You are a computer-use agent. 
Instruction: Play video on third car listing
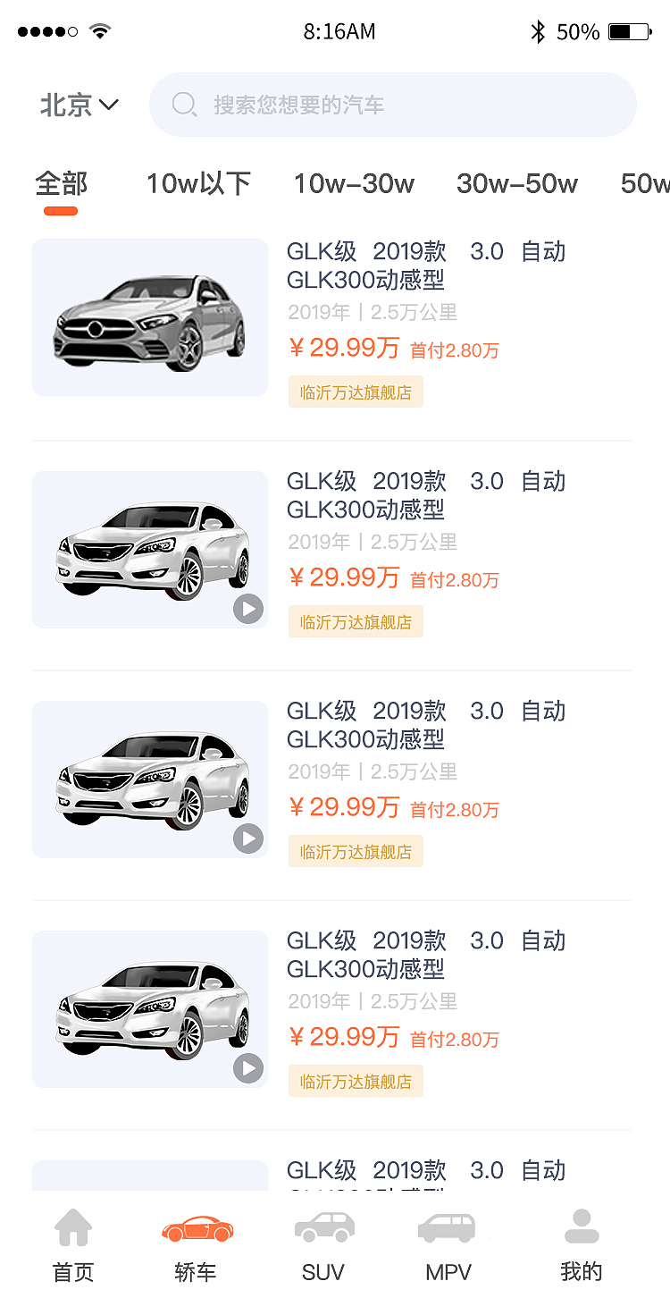[248, 839]
